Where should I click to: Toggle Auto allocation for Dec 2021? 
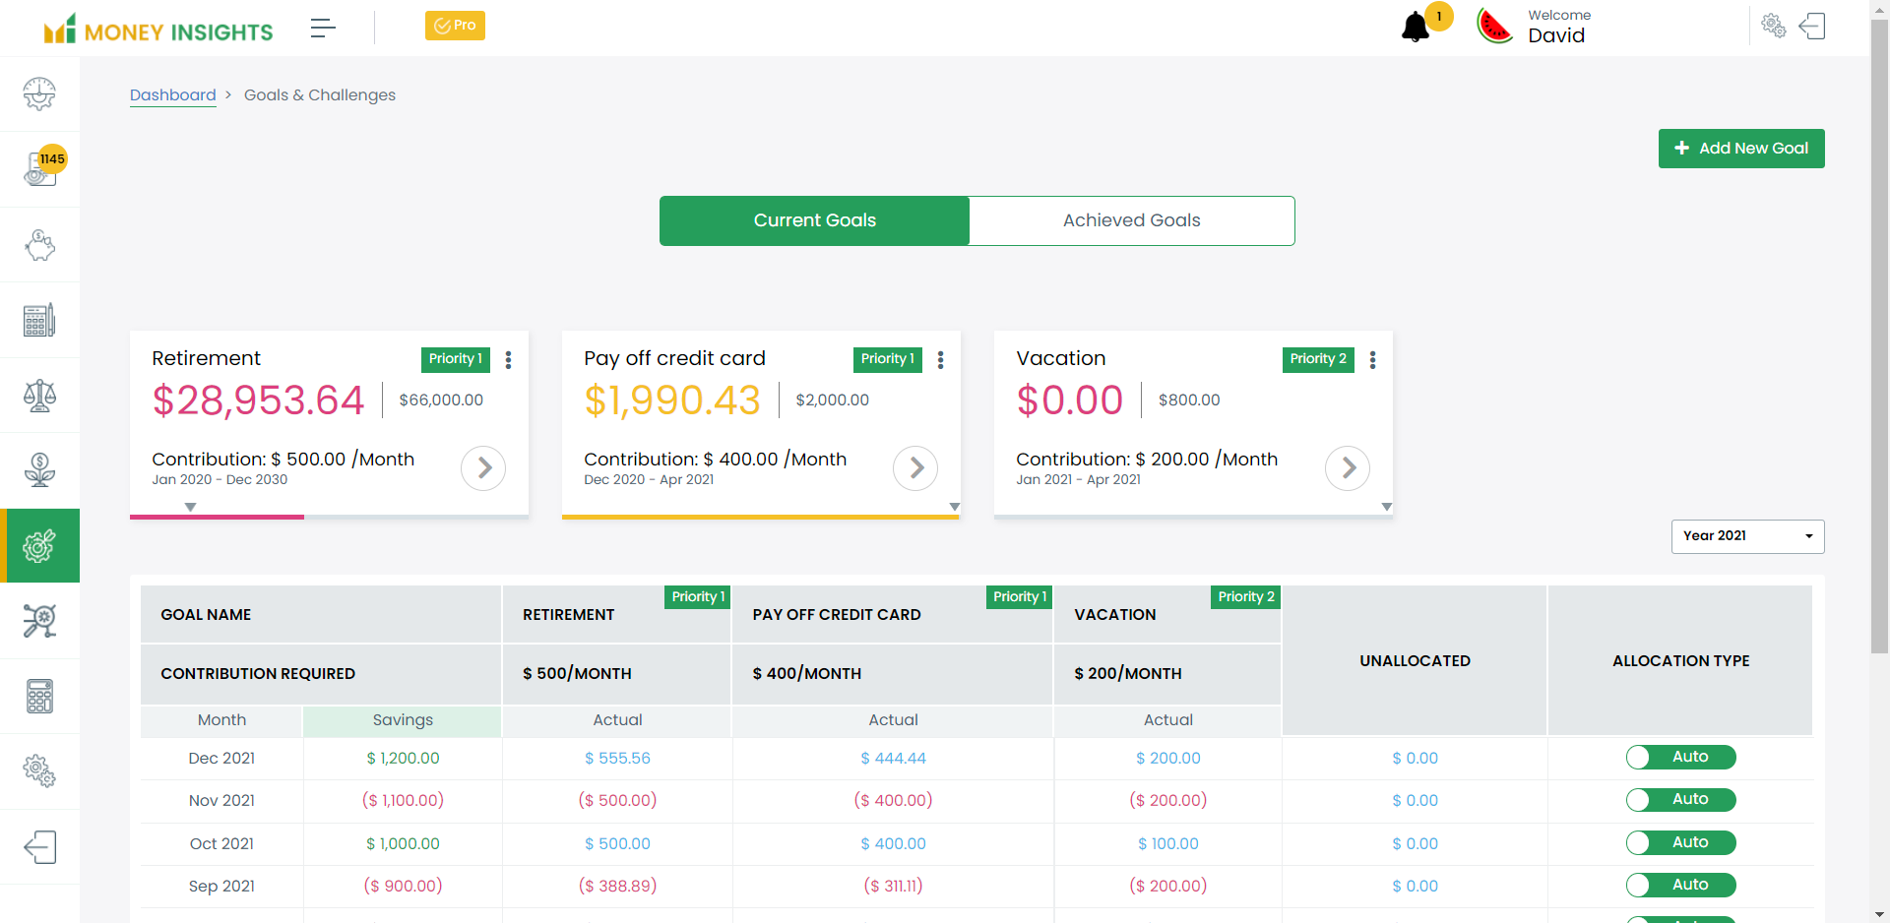[1680, 757]
